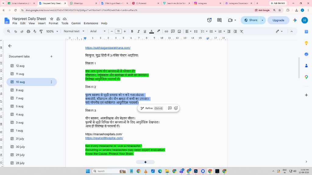Open the comments history icon
Screen dimensions: 312x175
click(219, 20)
